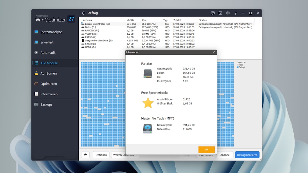Select drive FAT32 (H:)
Screen dimensions: 308x173
tap(91, 37)
